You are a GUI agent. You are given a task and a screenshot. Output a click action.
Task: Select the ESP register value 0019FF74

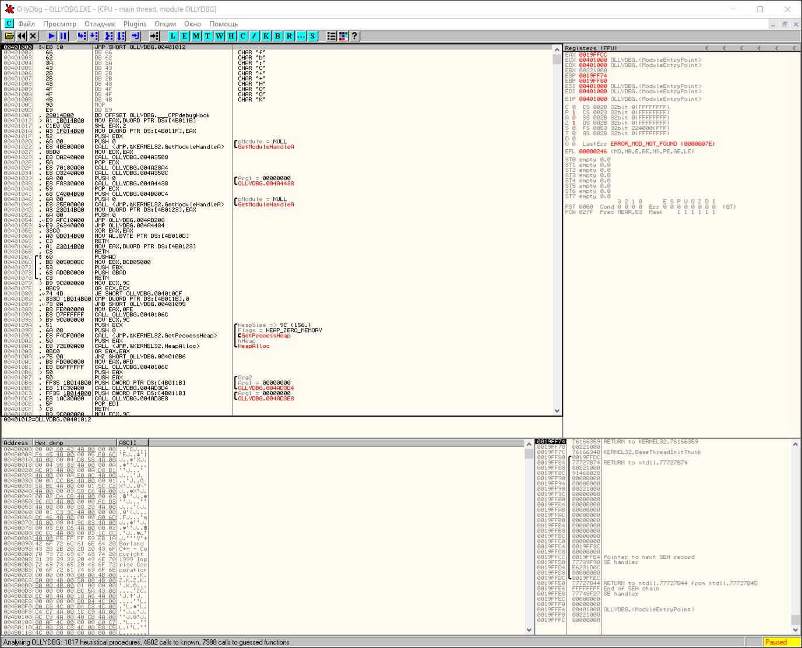593,76
